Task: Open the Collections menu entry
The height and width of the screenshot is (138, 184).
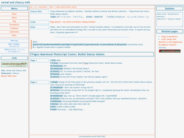Action: click(14, 32)
